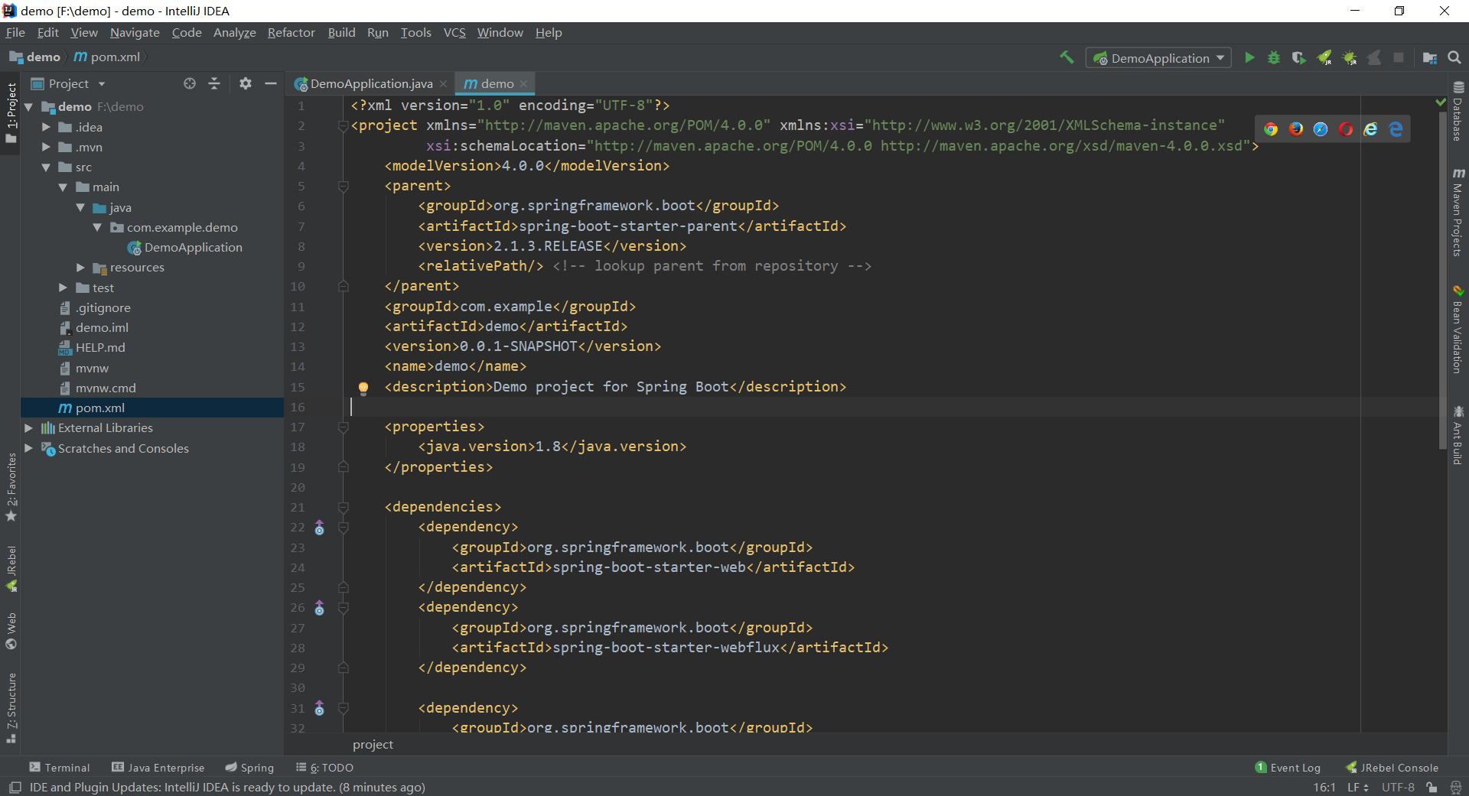1469x796 pixels.
Task: Open Search Everywhere with the magnifier icon
Action: pos(1454,57)
